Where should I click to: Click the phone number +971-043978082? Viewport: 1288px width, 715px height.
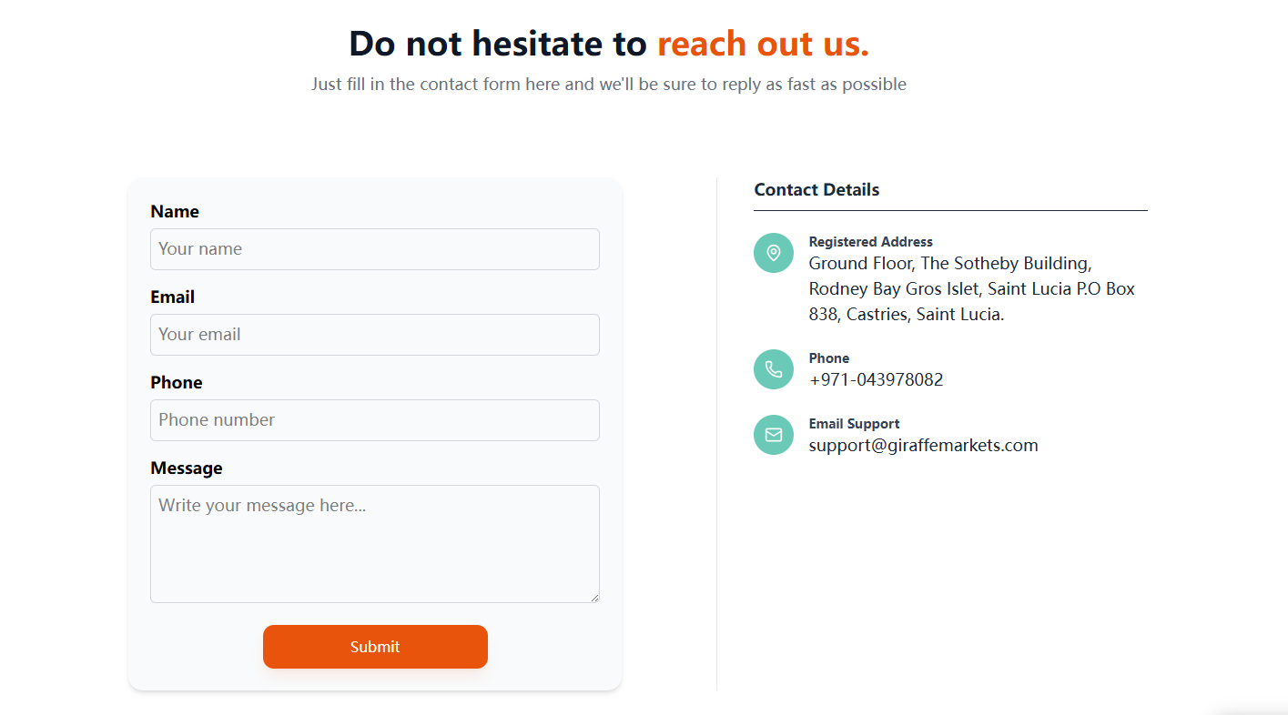[876, 380]
